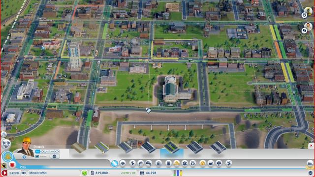Image resolution: width=315 pixels, height=177 pixels.
Task: Open the Sewage menu icon
Action: (x=149, y=163)
